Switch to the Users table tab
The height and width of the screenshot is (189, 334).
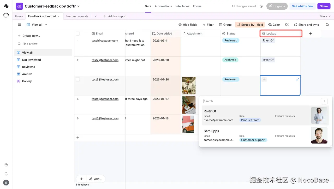(19, 16)
